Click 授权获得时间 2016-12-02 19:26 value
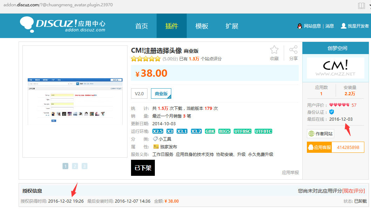 (x=66, y=201)
